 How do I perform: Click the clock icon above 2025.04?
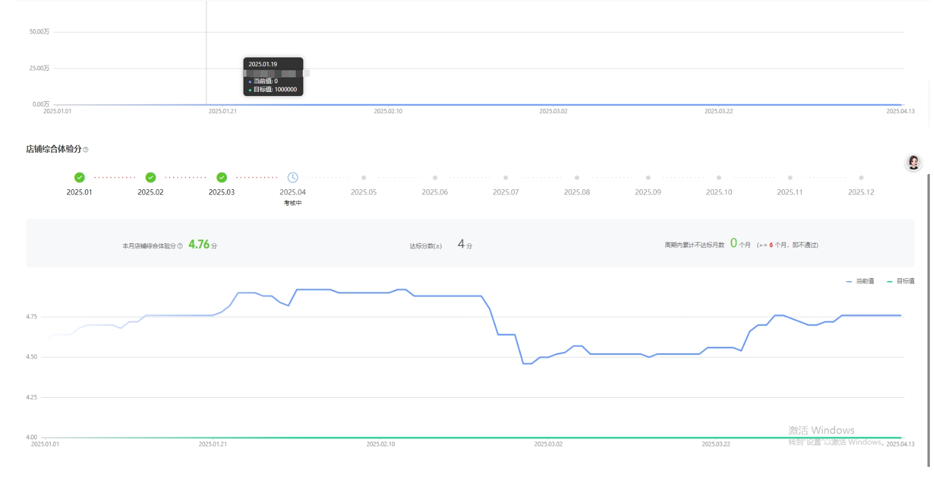293,178
